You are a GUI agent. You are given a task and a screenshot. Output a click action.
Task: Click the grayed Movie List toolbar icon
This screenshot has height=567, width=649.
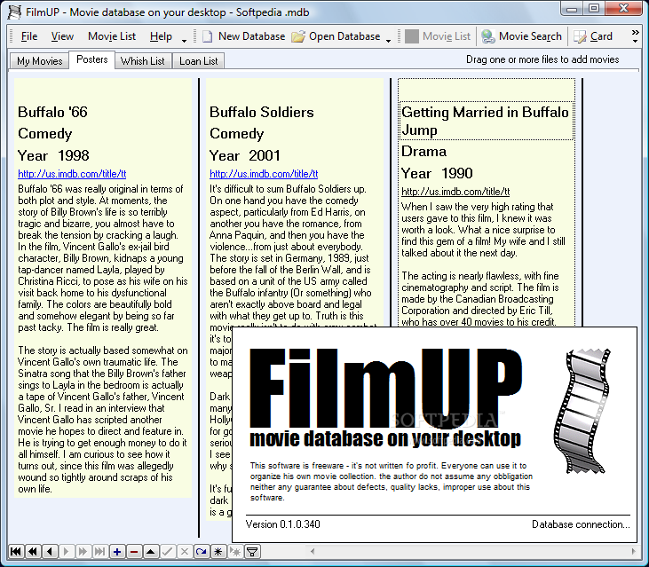coord(411,36)
